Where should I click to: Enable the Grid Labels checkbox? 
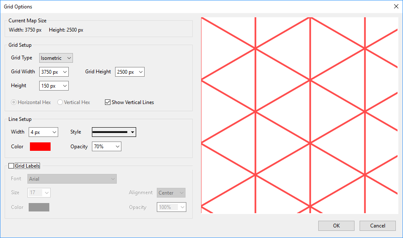click(11, 166)
